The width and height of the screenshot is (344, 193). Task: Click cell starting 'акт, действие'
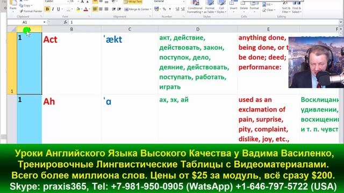(198, 63)
